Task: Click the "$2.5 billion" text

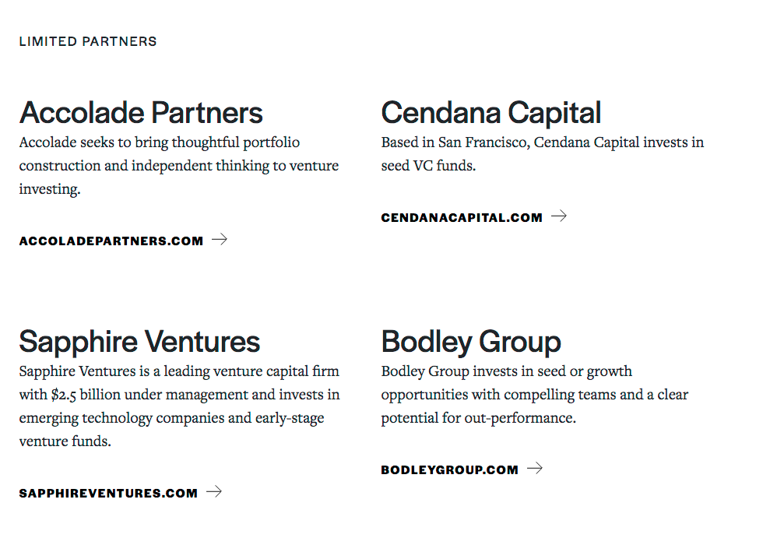Action: point(79,395)
